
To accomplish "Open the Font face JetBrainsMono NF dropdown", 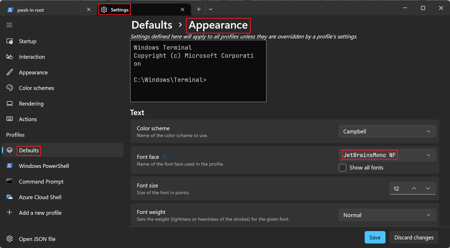I will (x=387, y=155).
